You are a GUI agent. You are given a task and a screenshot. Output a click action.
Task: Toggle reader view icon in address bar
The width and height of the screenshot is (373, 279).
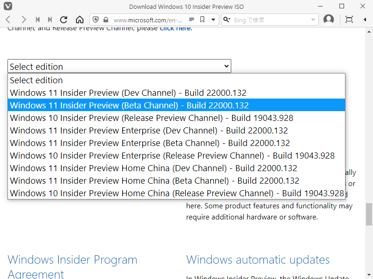tap(192, 20)
